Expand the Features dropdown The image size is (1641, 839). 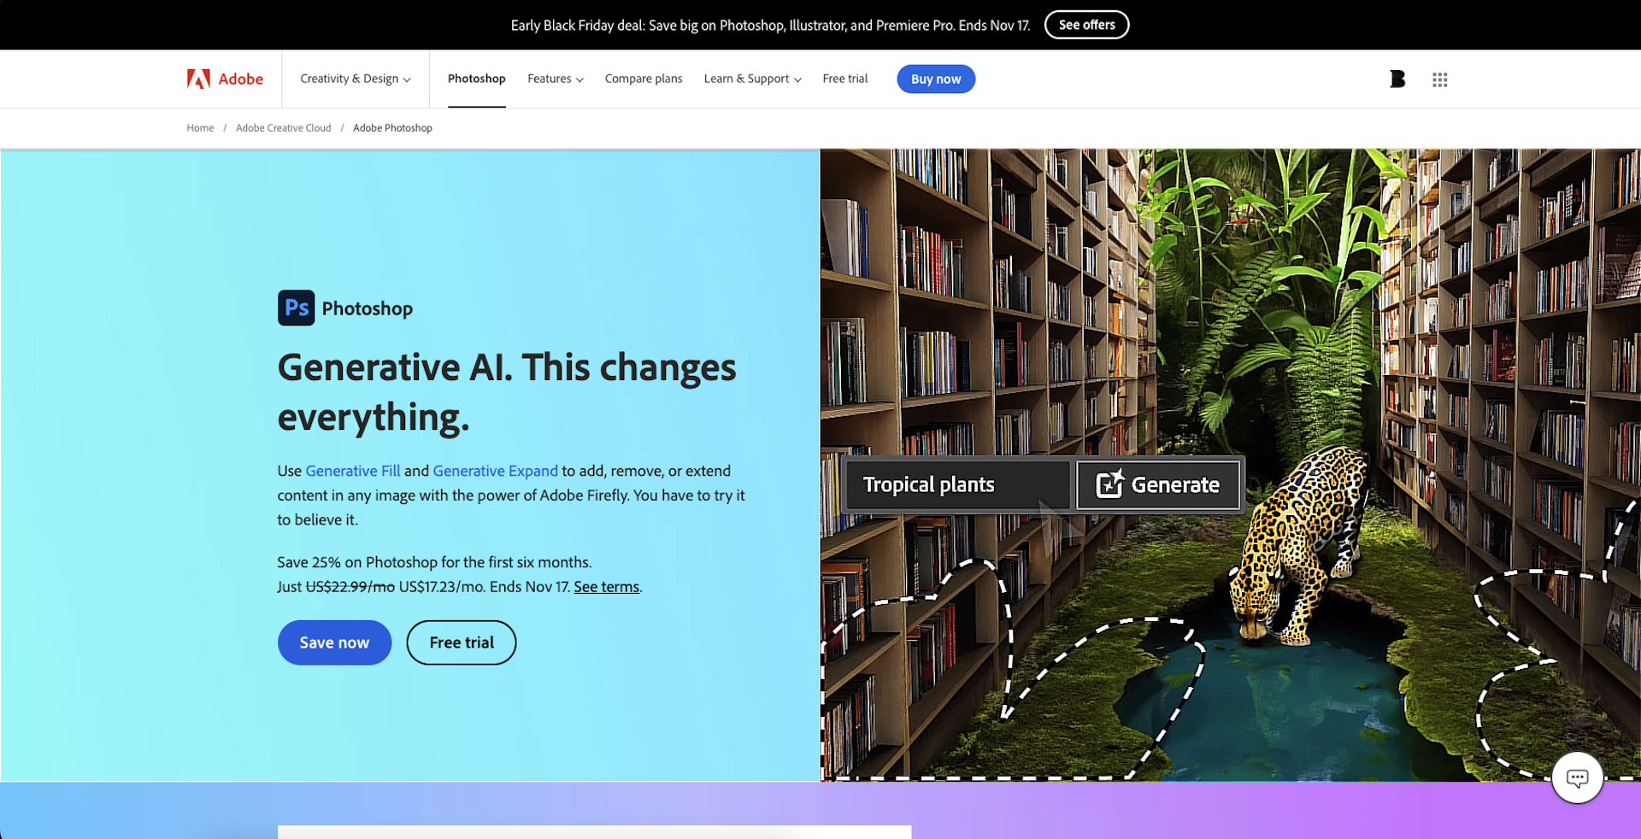(556, 79)
